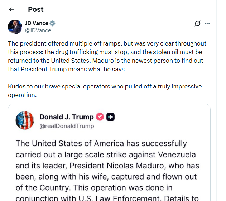Click the final word "operation." in Vance's post
Screen dimensions: 226x201
tap(22, 95)
